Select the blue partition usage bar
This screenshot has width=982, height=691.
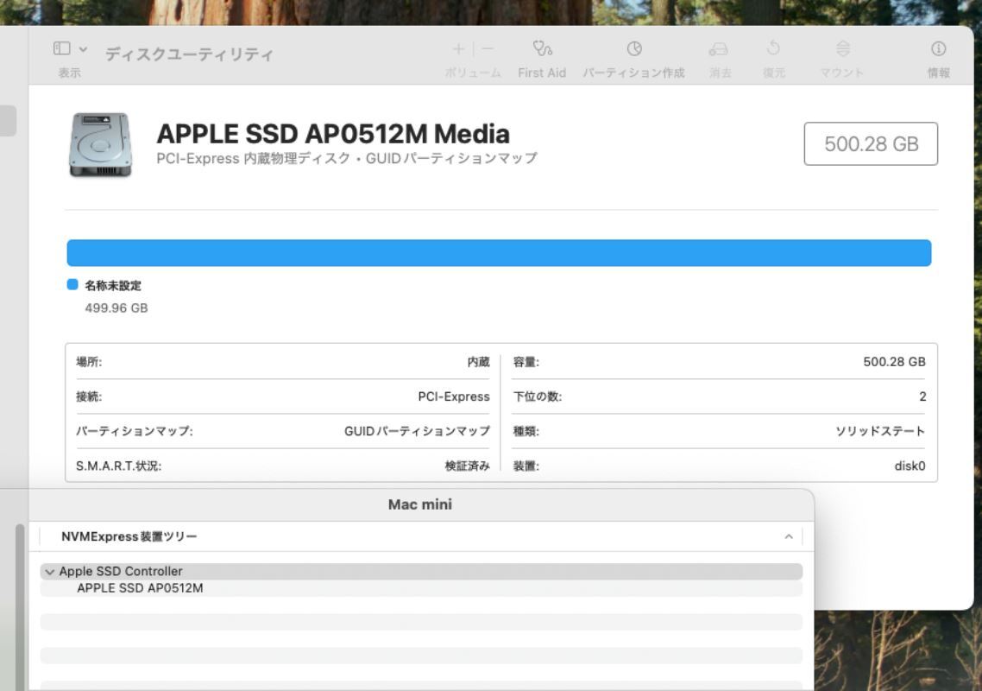point(499,253)
